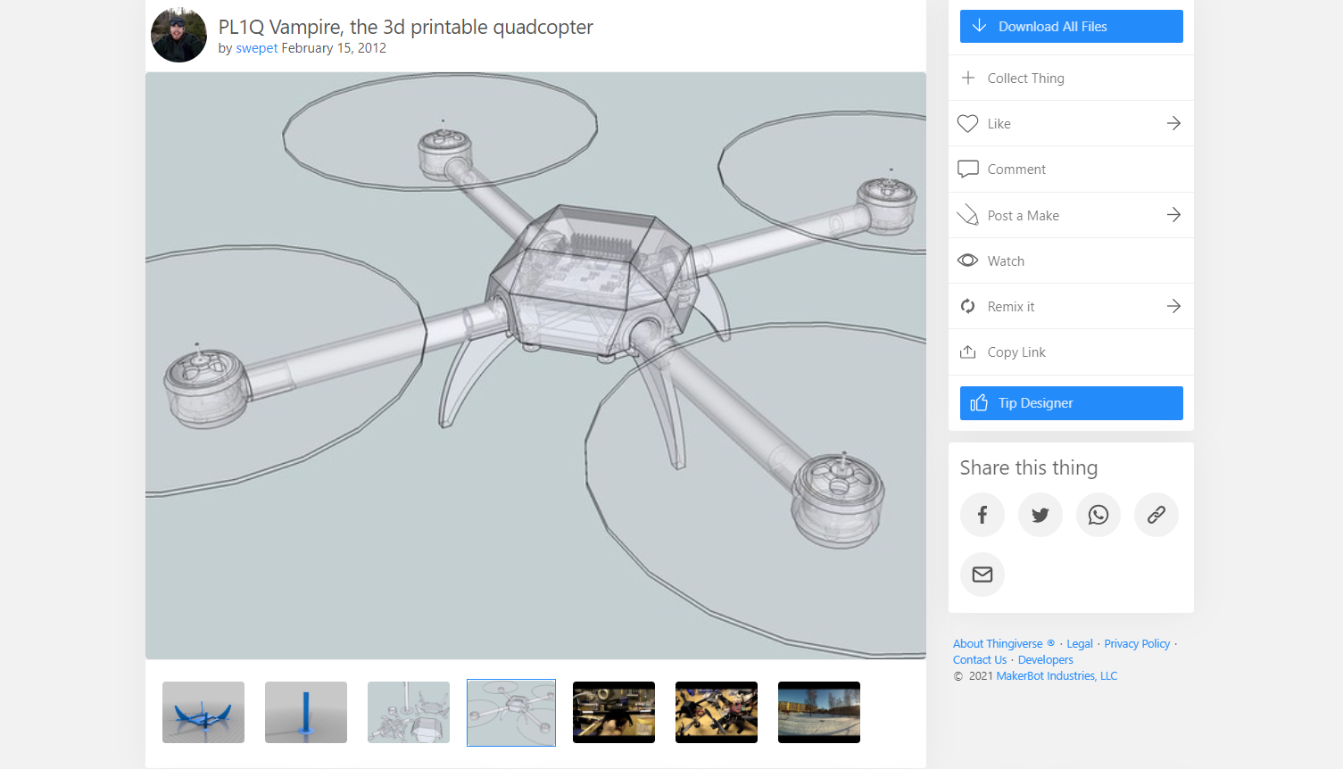Open the Legal link
This screenshot has height=769, width=1343.
1080,643
